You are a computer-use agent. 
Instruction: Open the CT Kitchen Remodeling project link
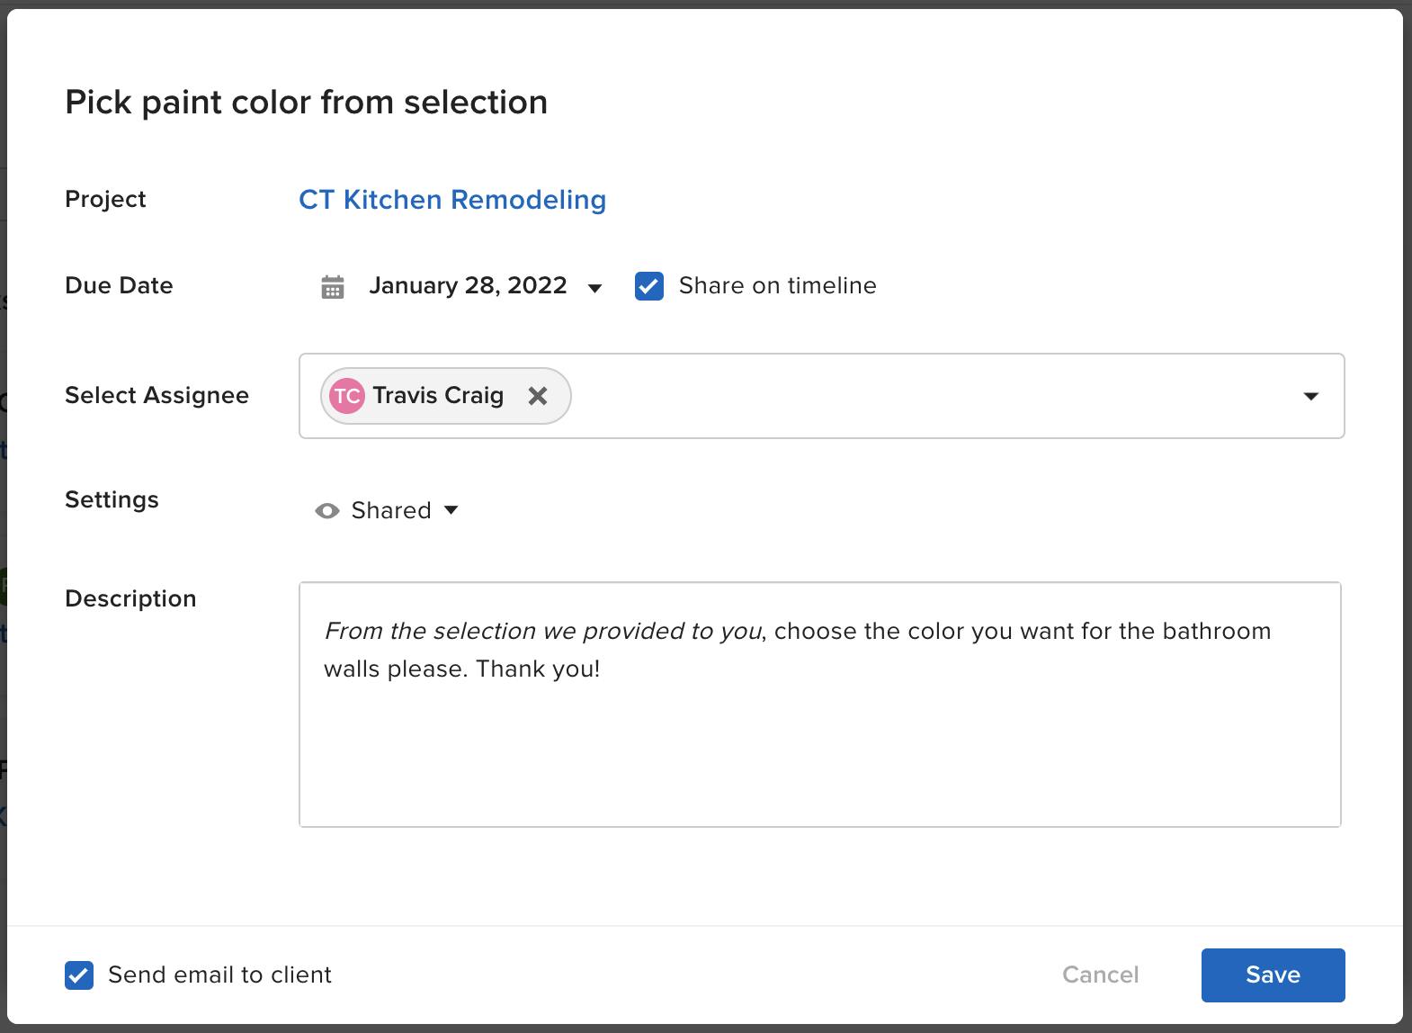point(452,200)
